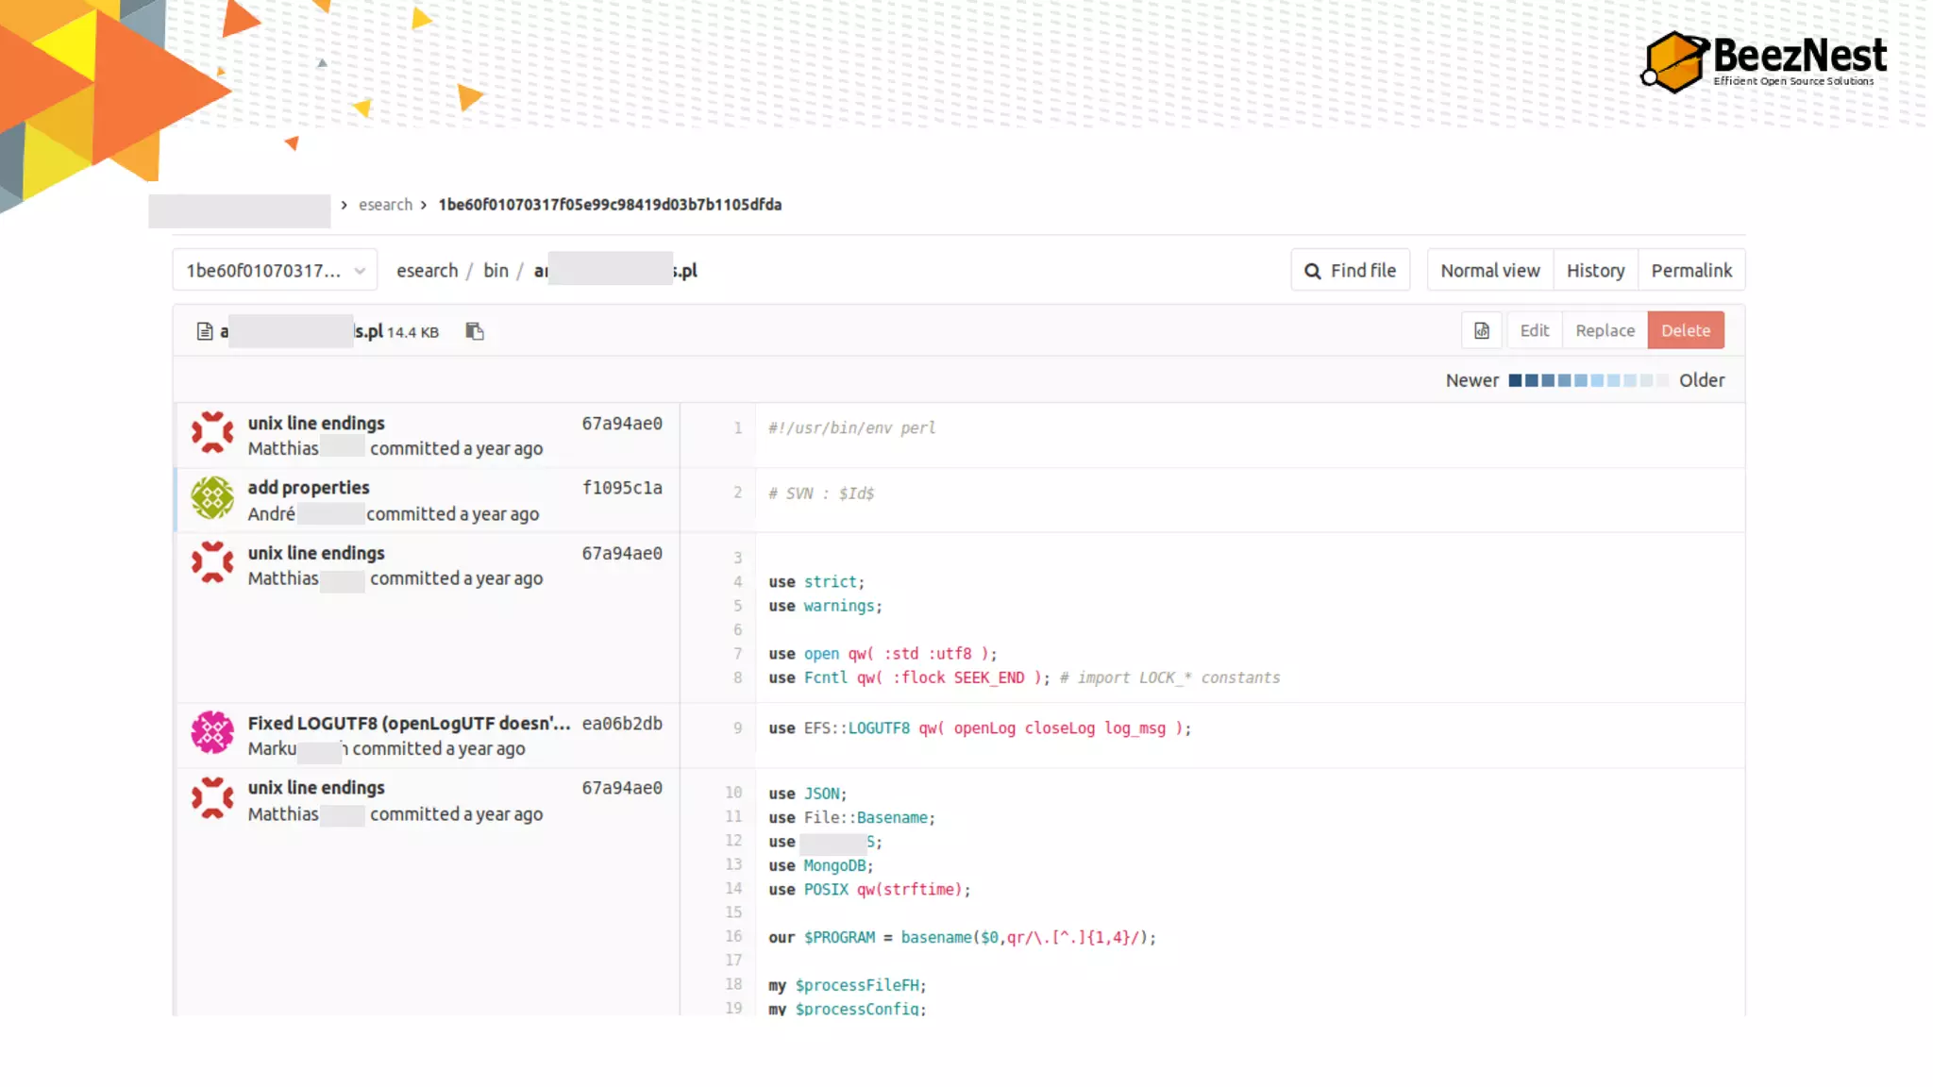The width and height of the screenshot is (1933, 1087).
Task: Switch to Normal view
Action: [x=1489, y=271]
